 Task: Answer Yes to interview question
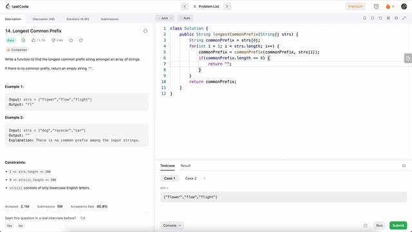click(x=9, y=226)
